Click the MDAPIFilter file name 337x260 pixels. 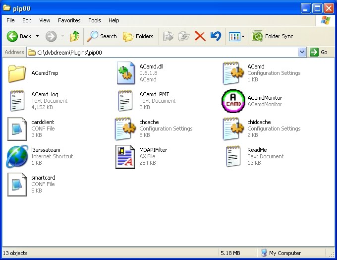click(153, 150)
